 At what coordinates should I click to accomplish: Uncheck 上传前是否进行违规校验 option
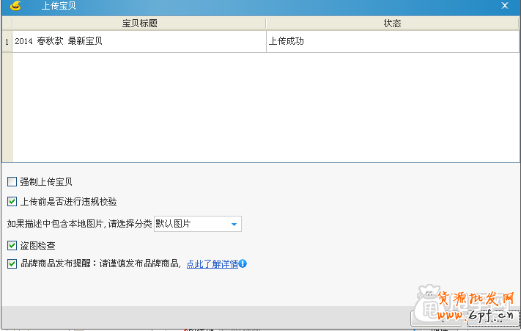12,201
